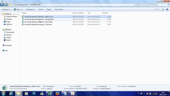Image resolution: width=170 pixels, height=96 pixels.
Task: Select the Annual_Employee_Evaluation__Adam Curry file
Action: 66,17
